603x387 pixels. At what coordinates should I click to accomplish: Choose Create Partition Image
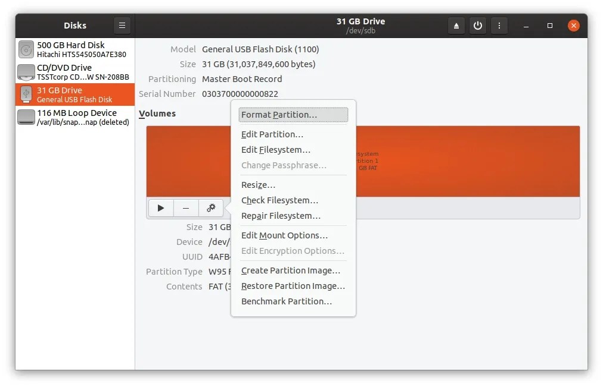tap(291, 270)
